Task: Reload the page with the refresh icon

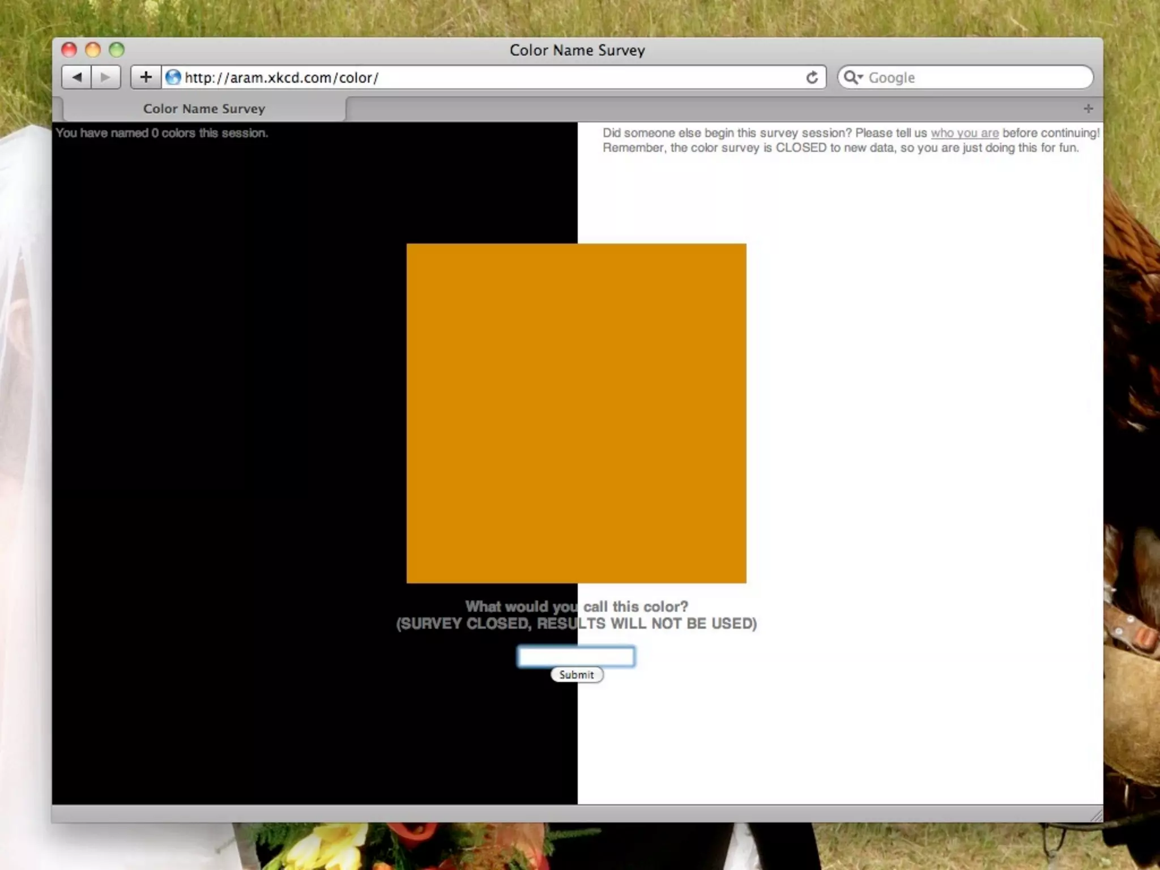Action: coord(812,77)
